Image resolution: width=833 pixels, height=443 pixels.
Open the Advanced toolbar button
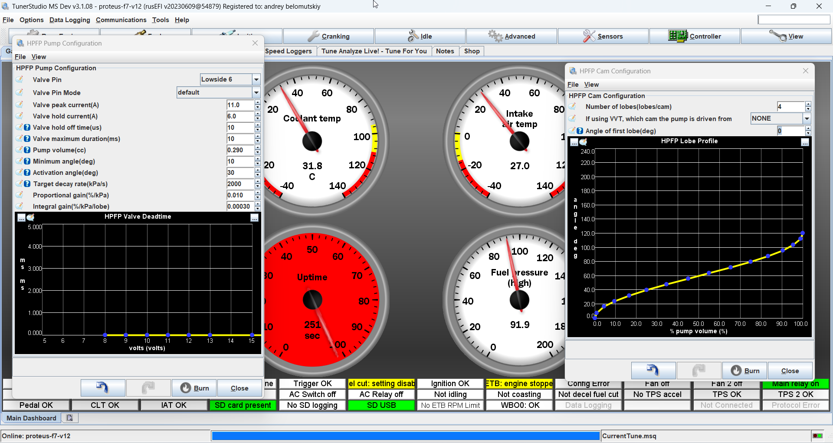[x=512, y=36]
